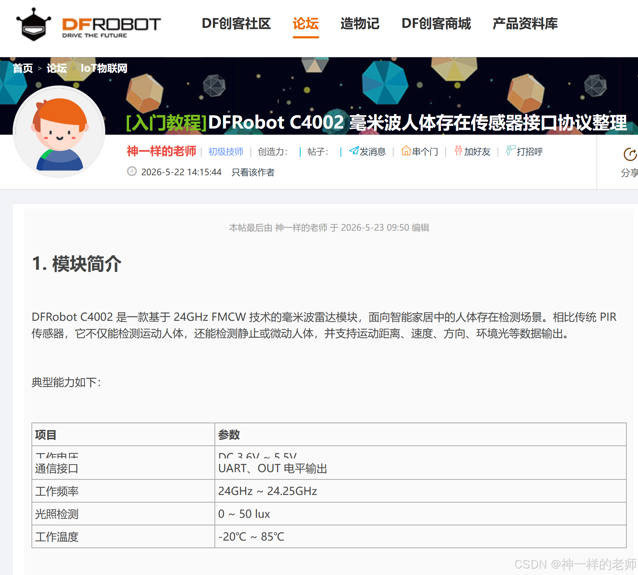The height and width of the screenshot is (575, 638).
Task: Open author profile 神一样的老师
Action: pyautogui.click(x=161, y=151)
